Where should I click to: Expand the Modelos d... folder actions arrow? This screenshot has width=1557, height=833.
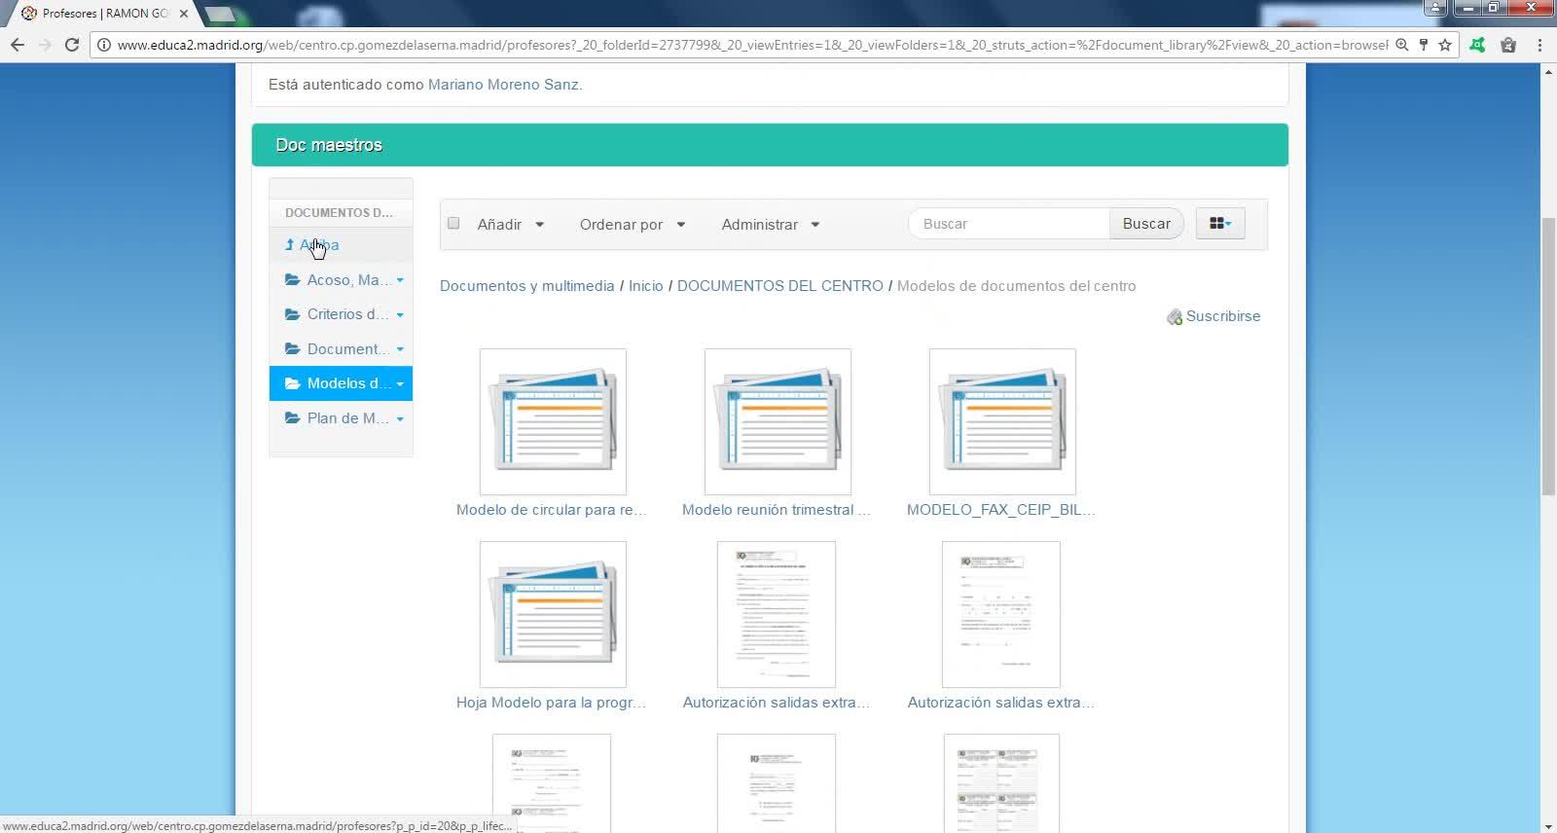(400, 384)
